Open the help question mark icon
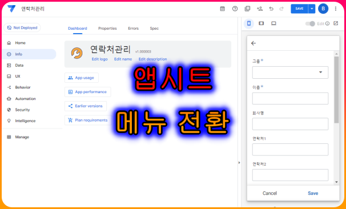Image resolution: width=346 pixels, height=209 pixels. pos(235,9)
